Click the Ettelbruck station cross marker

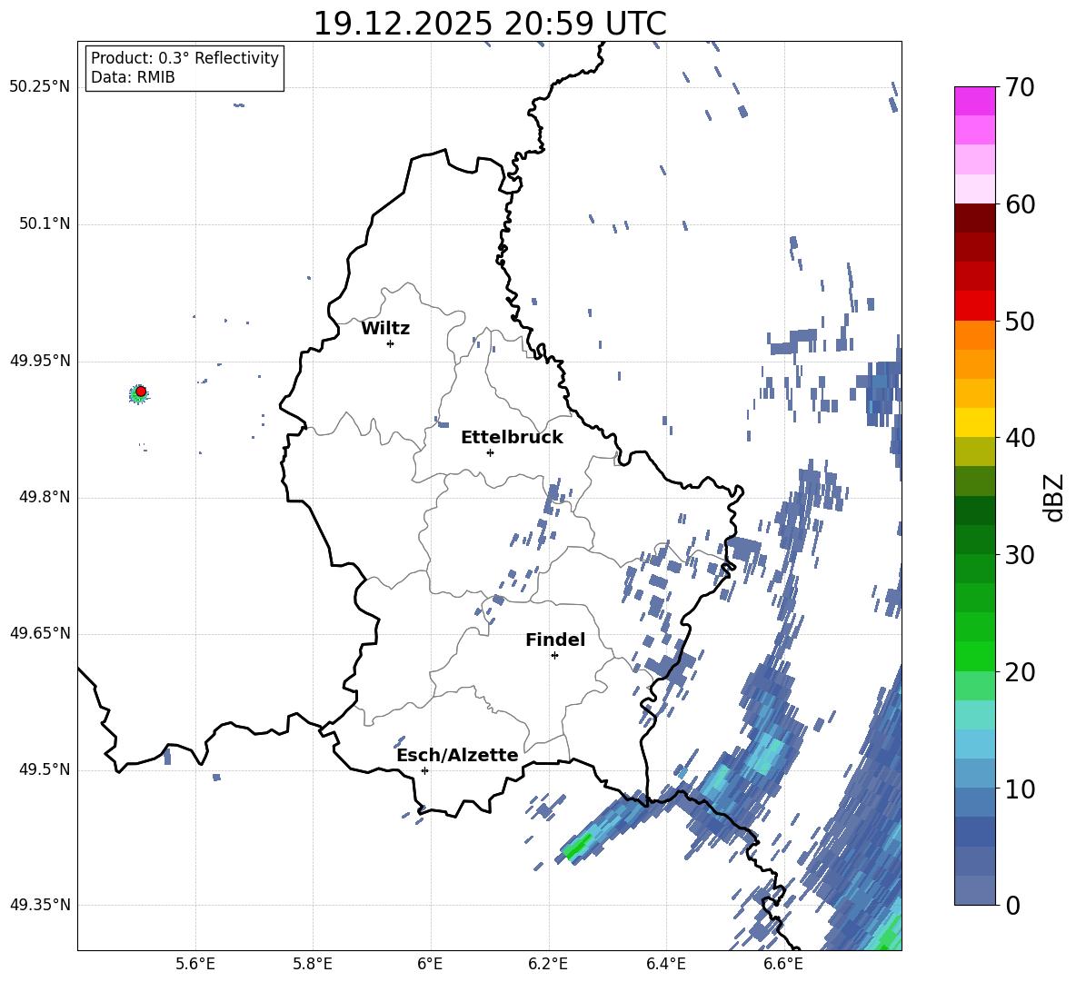click(490, 452)
